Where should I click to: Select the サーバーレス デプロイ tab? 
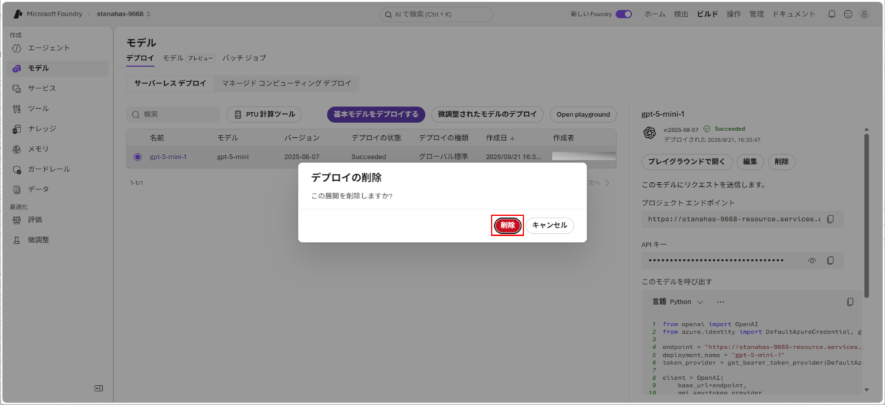pyautogui.click(x=170, y=83)
